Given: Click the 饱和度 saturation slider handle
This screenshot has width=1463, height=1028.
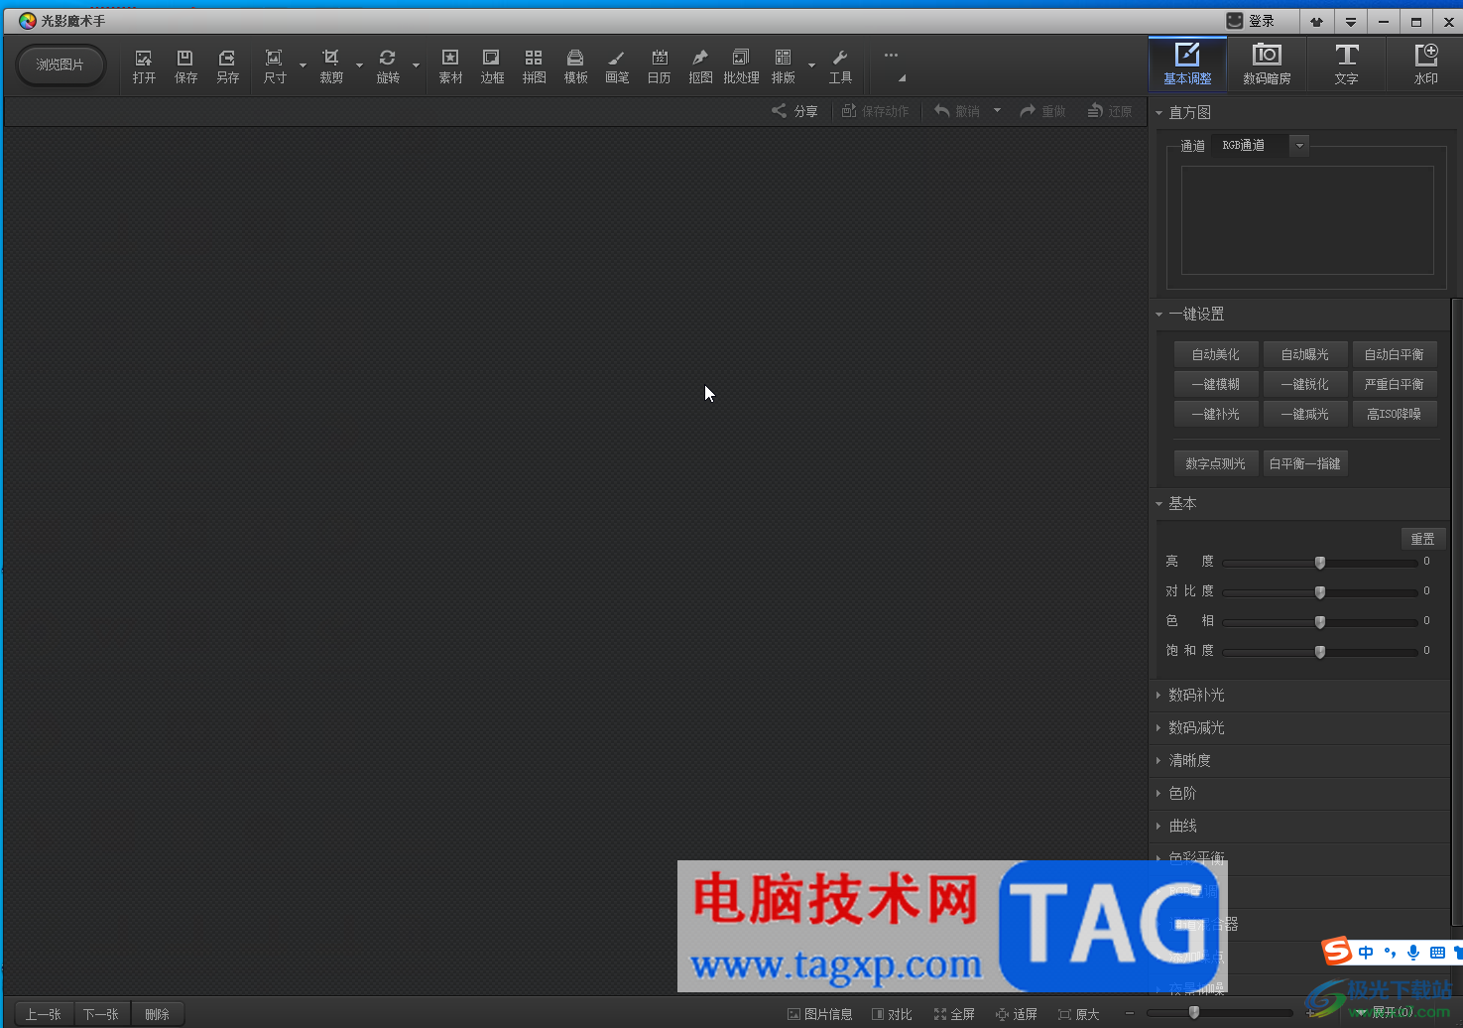Looking at the screenshot, I should 1320,652.
